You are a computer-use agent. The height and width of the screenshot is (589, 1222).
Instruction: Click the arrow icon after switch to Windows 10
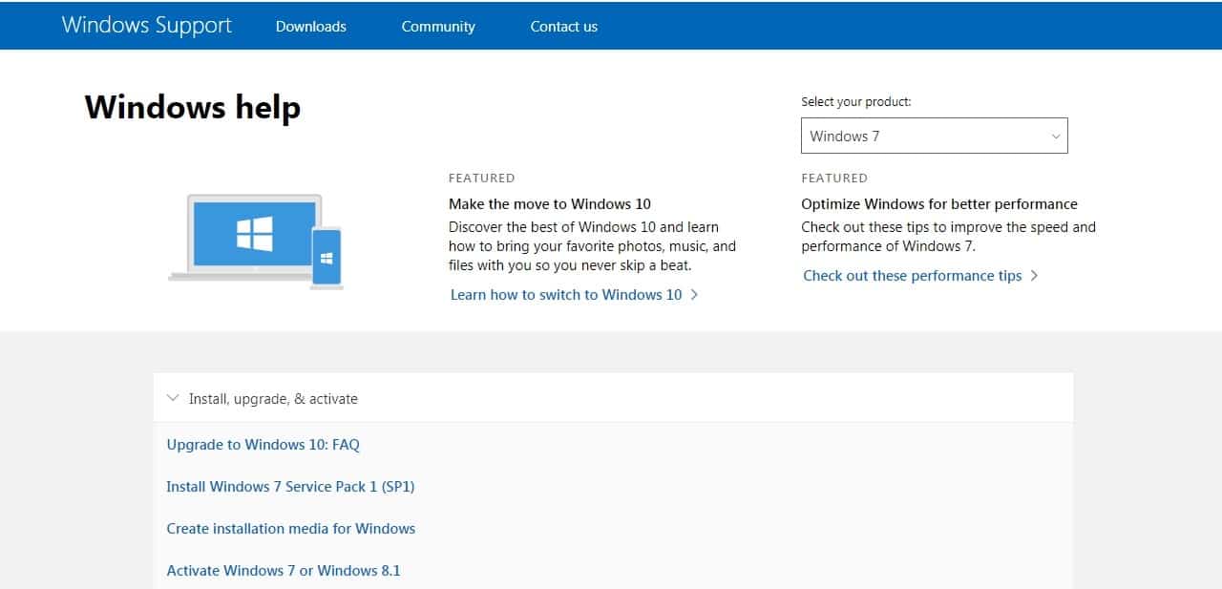(x=694, y=295)
